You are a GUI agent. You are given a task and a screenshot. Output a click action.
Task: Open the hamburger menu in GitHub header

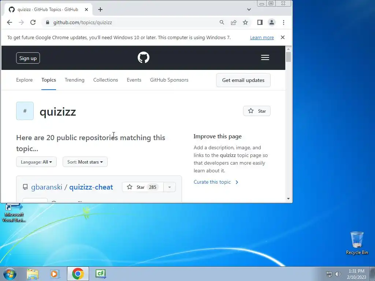tap(265, 57)
